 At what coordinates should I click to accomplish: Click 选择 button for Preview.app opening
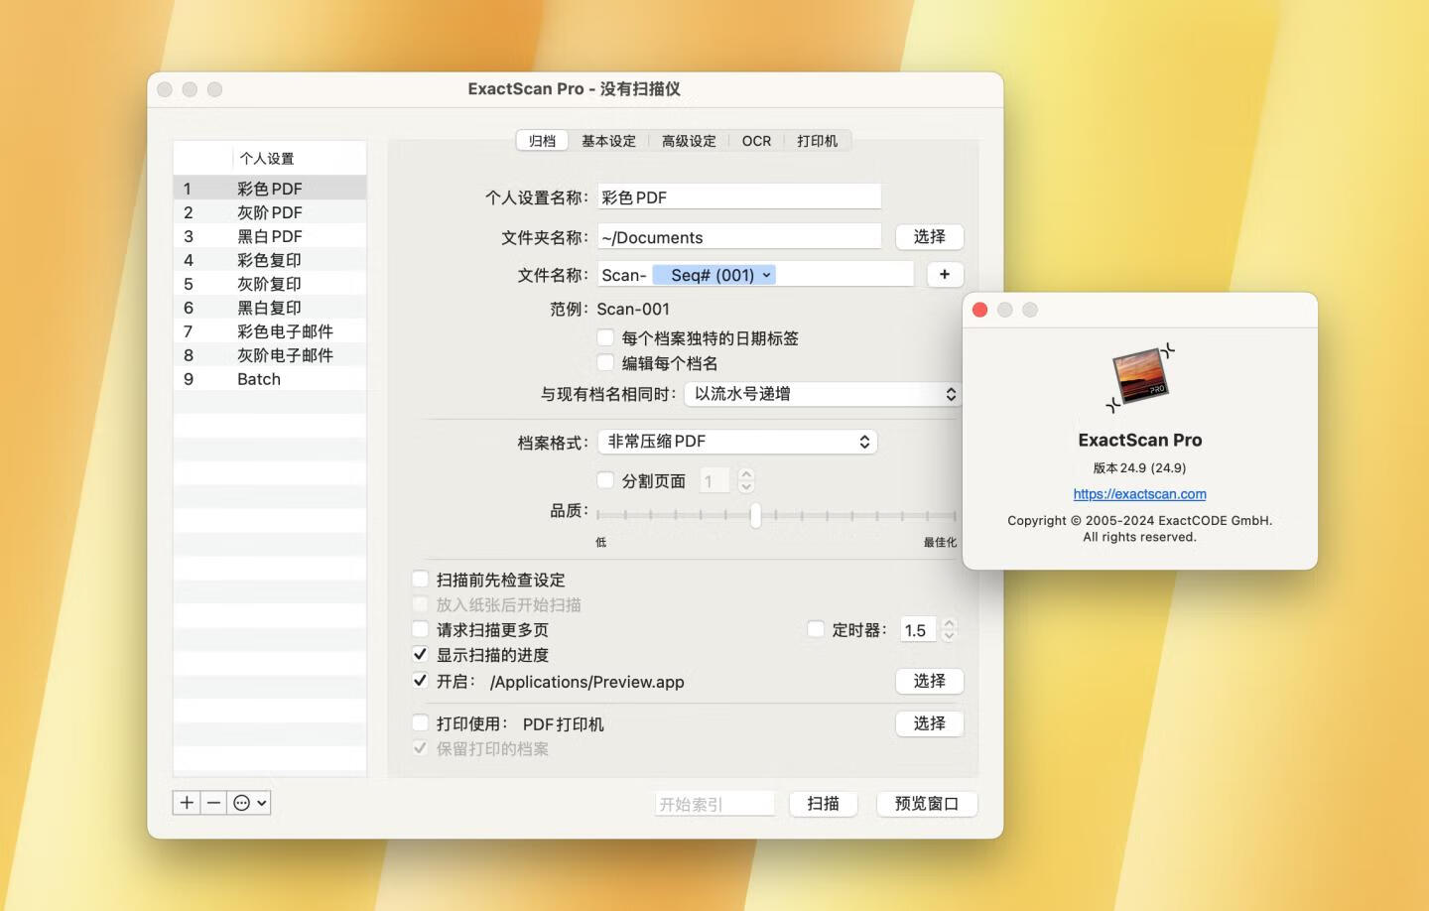coord(930,681)
